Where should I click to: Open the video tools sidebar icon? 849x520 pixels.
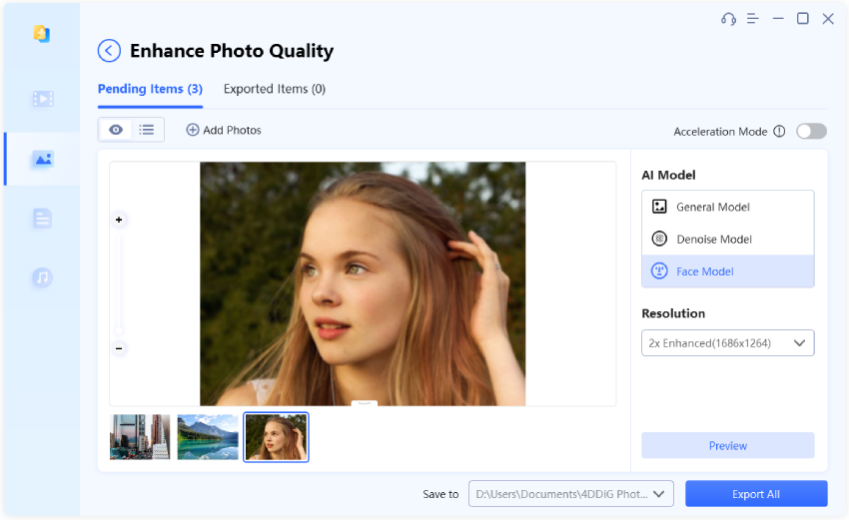(x=42, y=99)
